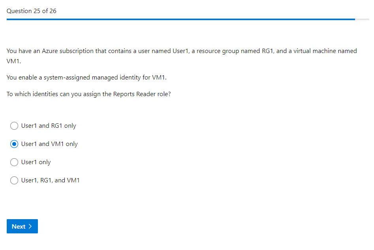Click the gray unfilled end of progress bar

362,19
